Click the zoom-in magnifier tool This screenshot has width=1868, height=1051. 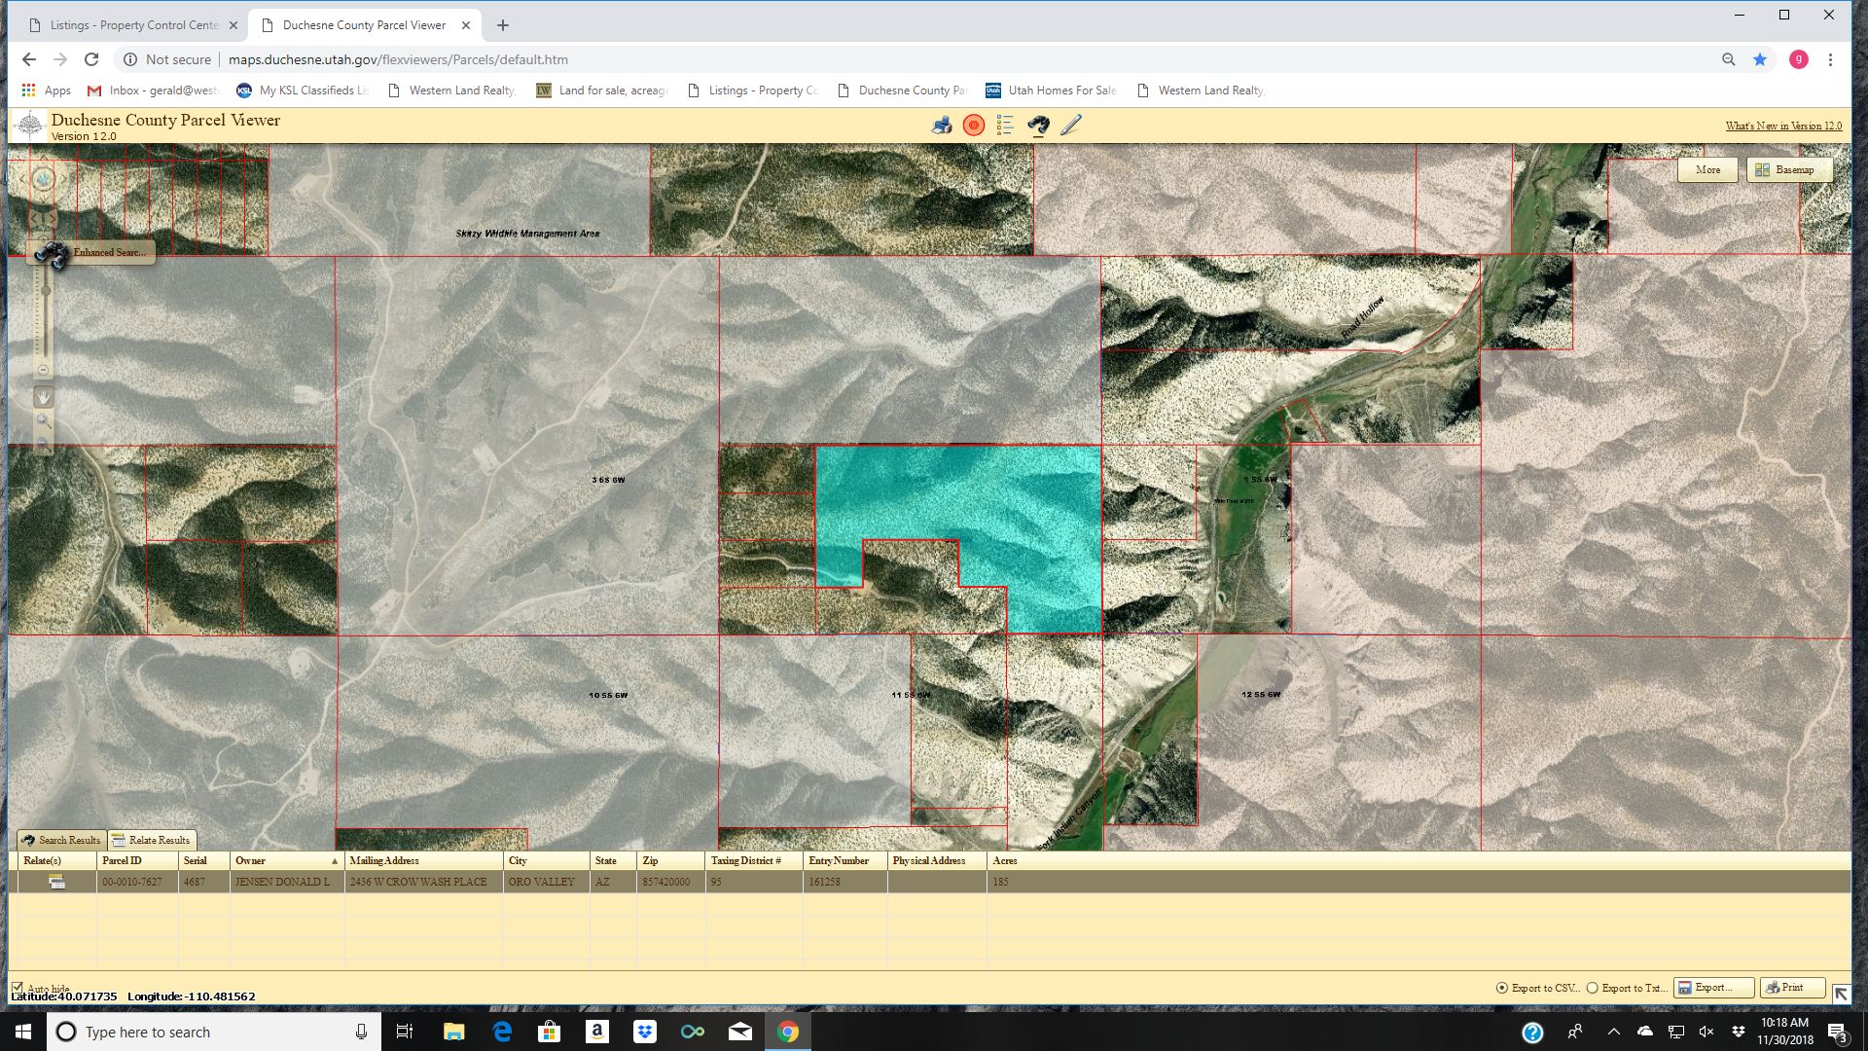[42, 419]
